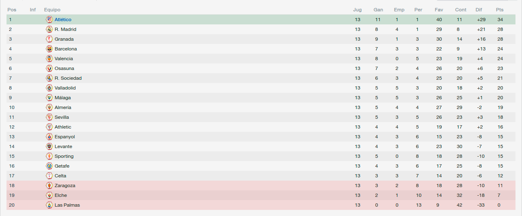Select the Elche row in relegation zone

point(261,195)
